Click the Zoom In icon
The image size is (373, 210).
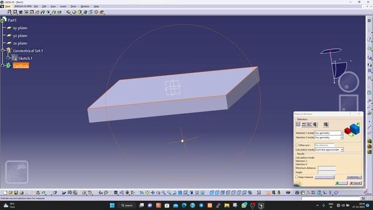coord(164,192)
